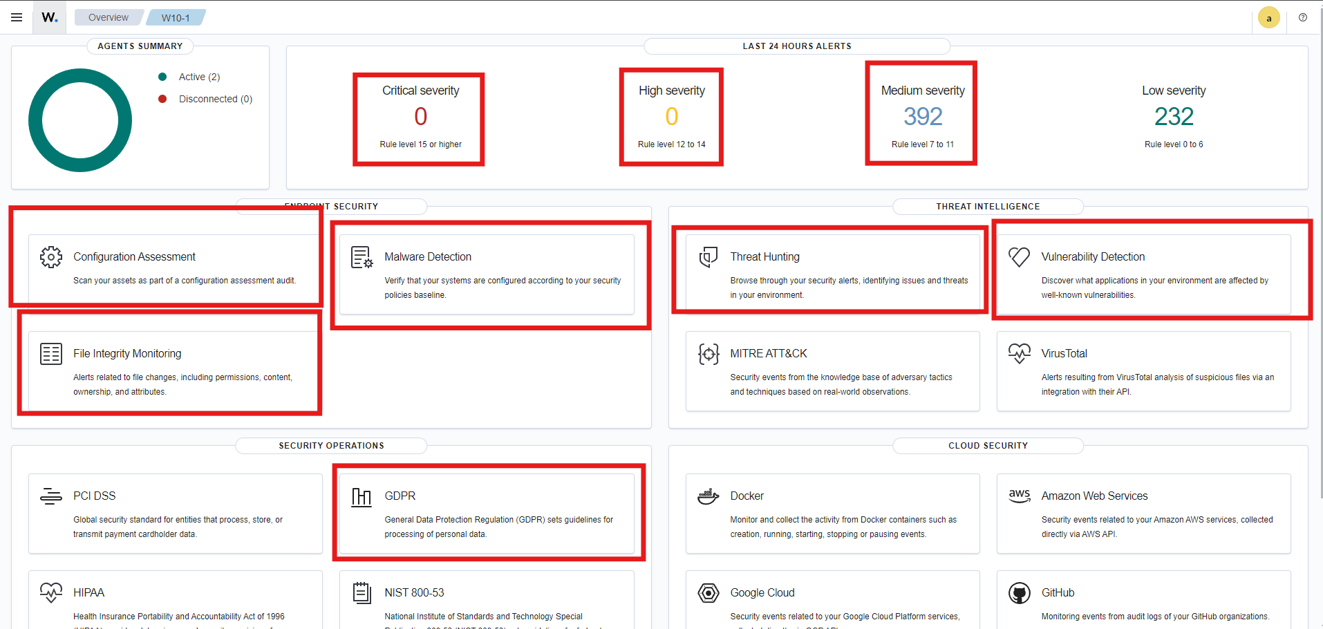This screenshot has height=629, width=1323.
Task: Click 'Rule level 15 or higher' text
Action: click(x=420, y=144)
